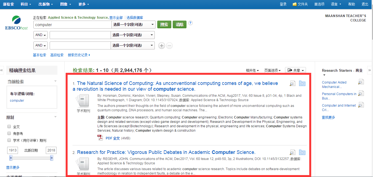Click the left publication date slider handle

point(11,158)
